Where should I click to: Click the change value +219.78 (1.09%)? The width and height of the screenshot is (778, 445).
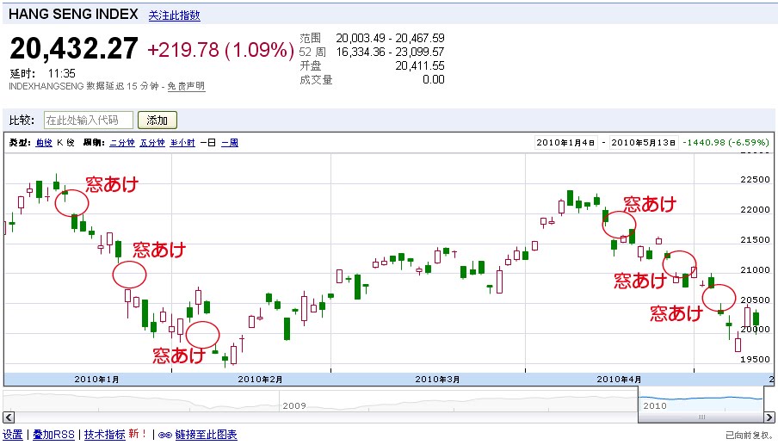pos(221,50)
